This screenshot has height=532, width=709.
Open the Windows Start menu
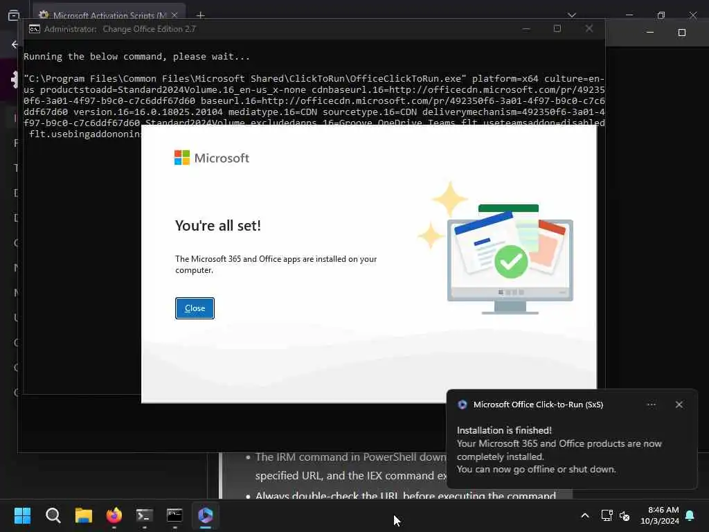point(22,515)
